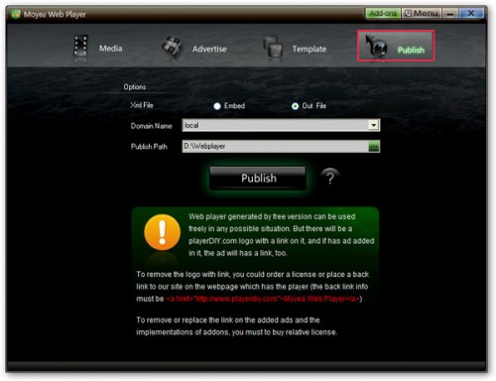
Task: Click the large Publish button
Action: (x=258, y=179)
